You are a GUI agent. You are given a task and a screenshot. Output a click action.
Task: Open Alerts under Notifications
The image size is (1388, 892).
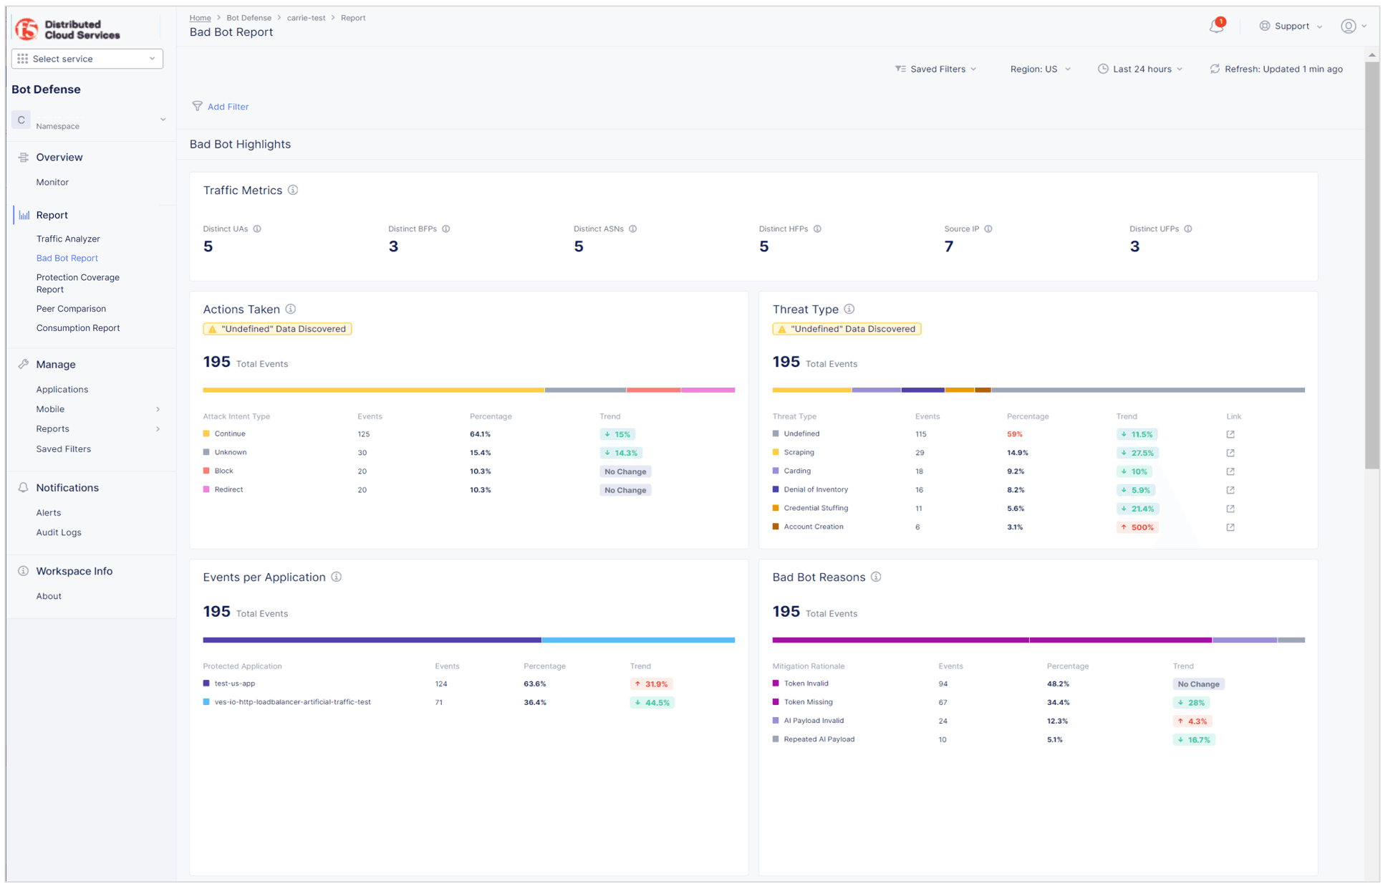[49, 514]
